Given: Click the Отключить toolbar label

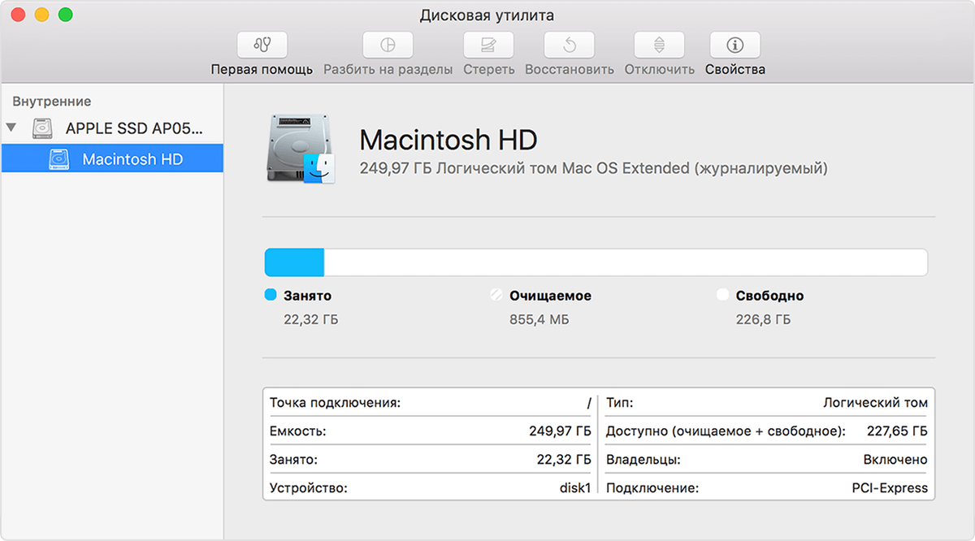Looking at the screenshot, I should point(660,70).
